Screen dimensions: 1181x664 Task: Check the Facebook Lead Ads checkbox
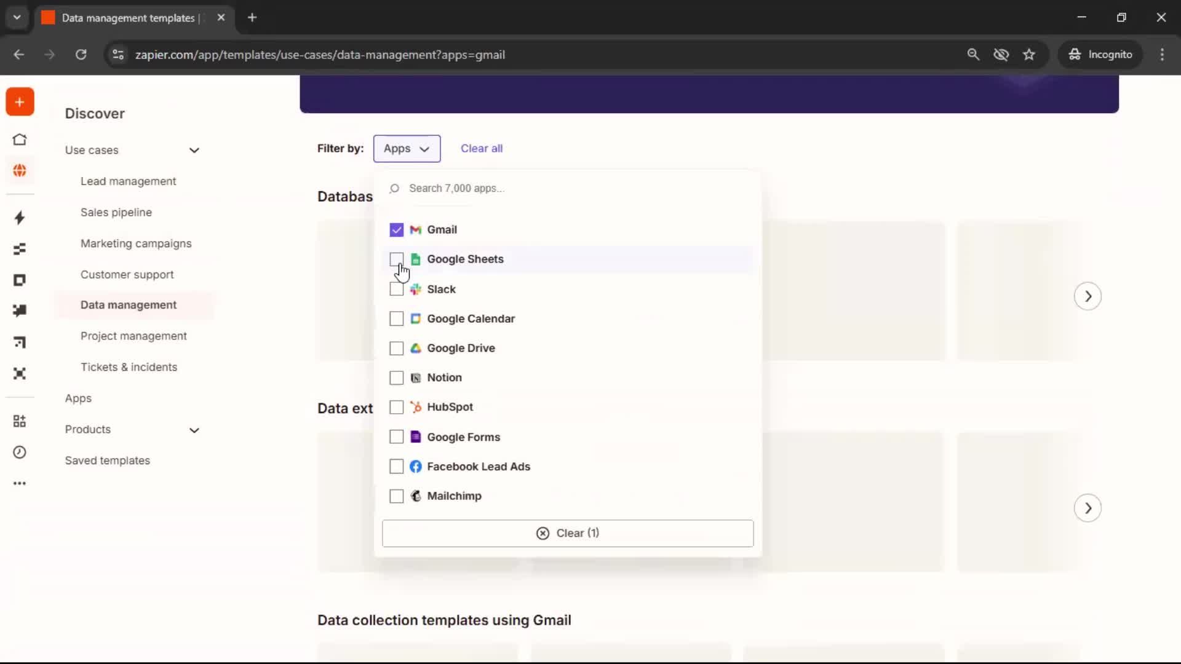coord(397,467)
